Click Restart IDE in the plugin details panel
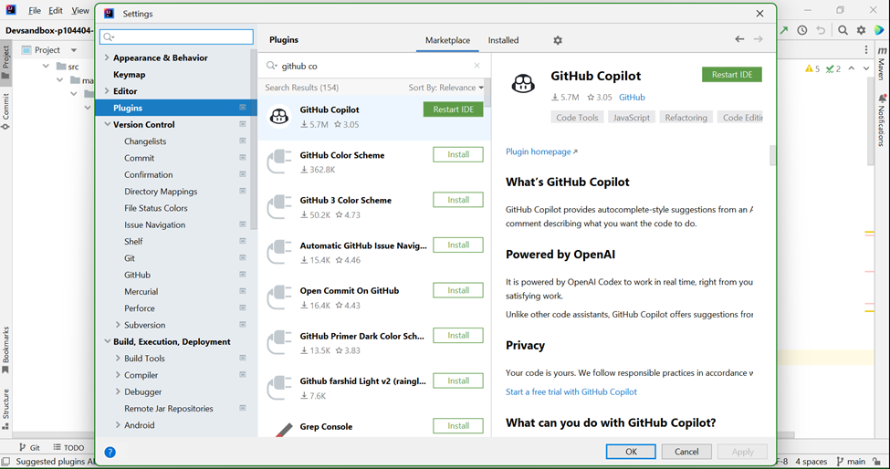Viewport: 890px width, 469px height. (x=732, y=74)
